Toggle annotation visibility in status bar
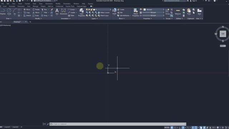This screenshot has height=129, width=229. [204, 128]
